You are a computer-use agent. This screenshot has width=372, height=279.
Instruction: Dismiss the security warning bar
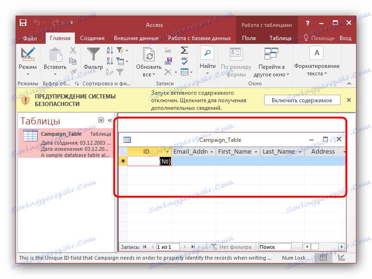pyautogui.click(x=349, y=100)
